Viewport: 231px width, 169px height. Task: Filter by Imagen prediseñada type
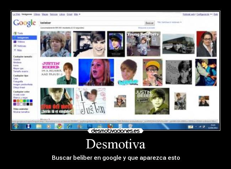[x=23, y=84]
